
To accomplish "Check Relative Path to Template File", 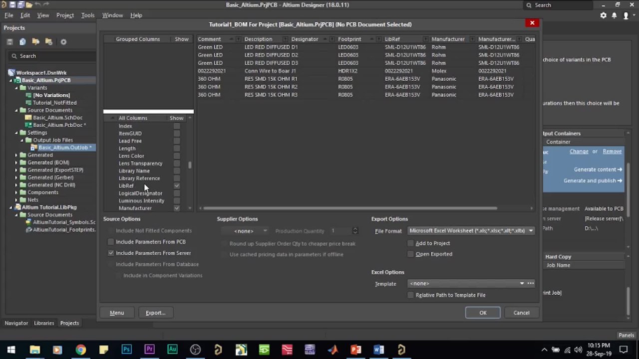I will click(410, 295).
